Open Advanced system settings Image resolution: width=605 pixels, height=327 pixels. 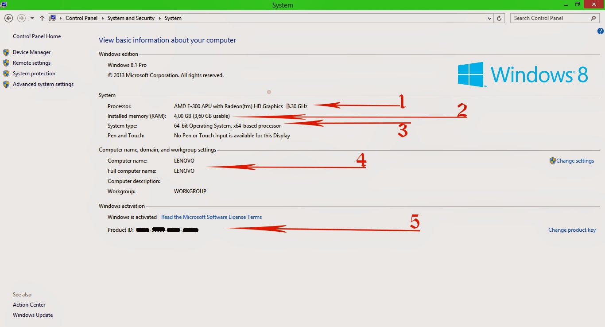coord(43,84)
